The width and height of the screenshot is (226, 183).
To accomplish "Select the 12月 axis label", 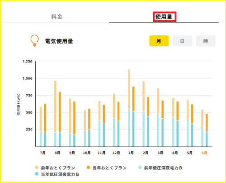I will tap(116, 153).
